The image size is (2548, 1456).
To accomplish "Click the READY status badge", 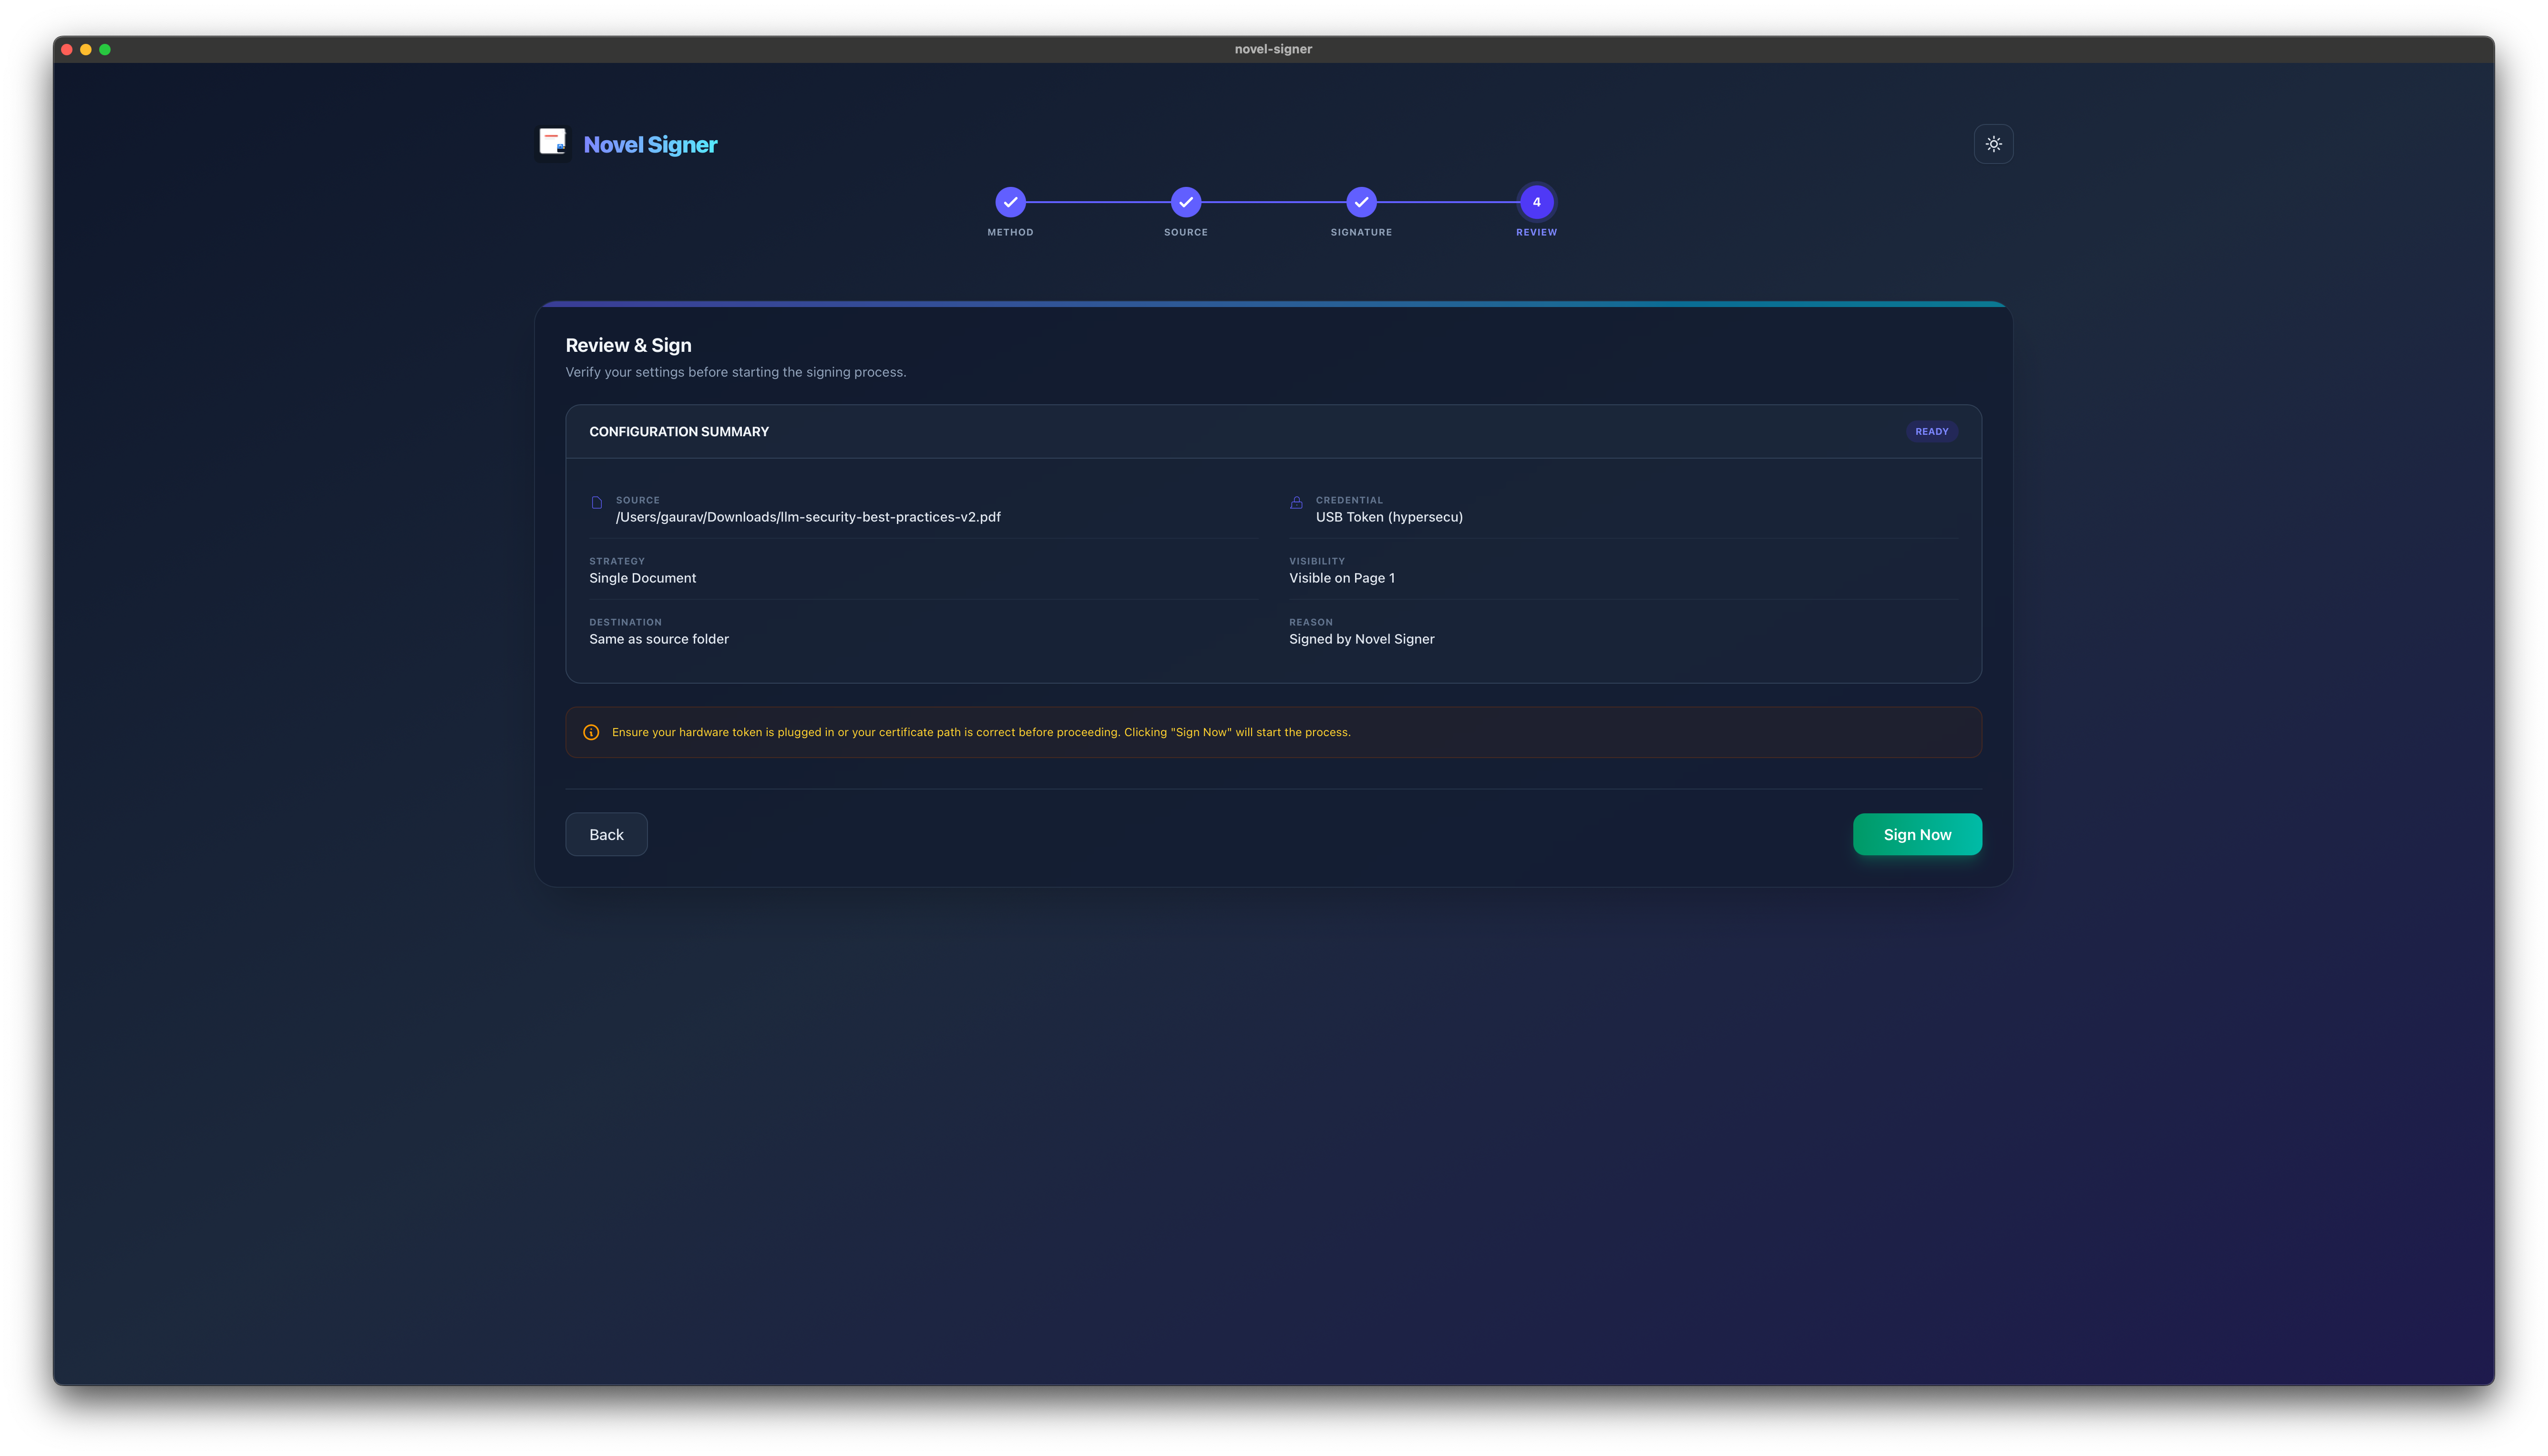I will [x=1931, y=431].
